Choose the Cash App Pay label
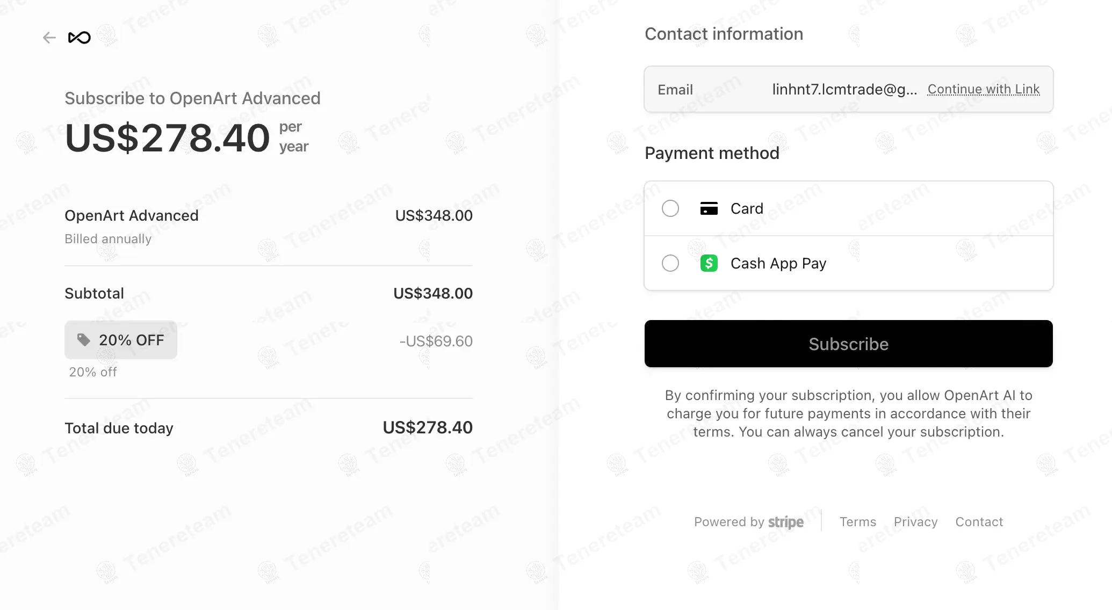 [778, 264]
